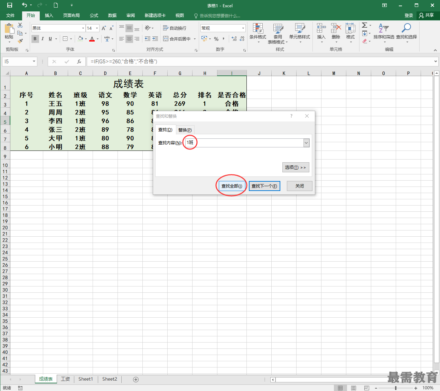Click the Increase Font Size icon
440x391 pixels.
point(104,28)
